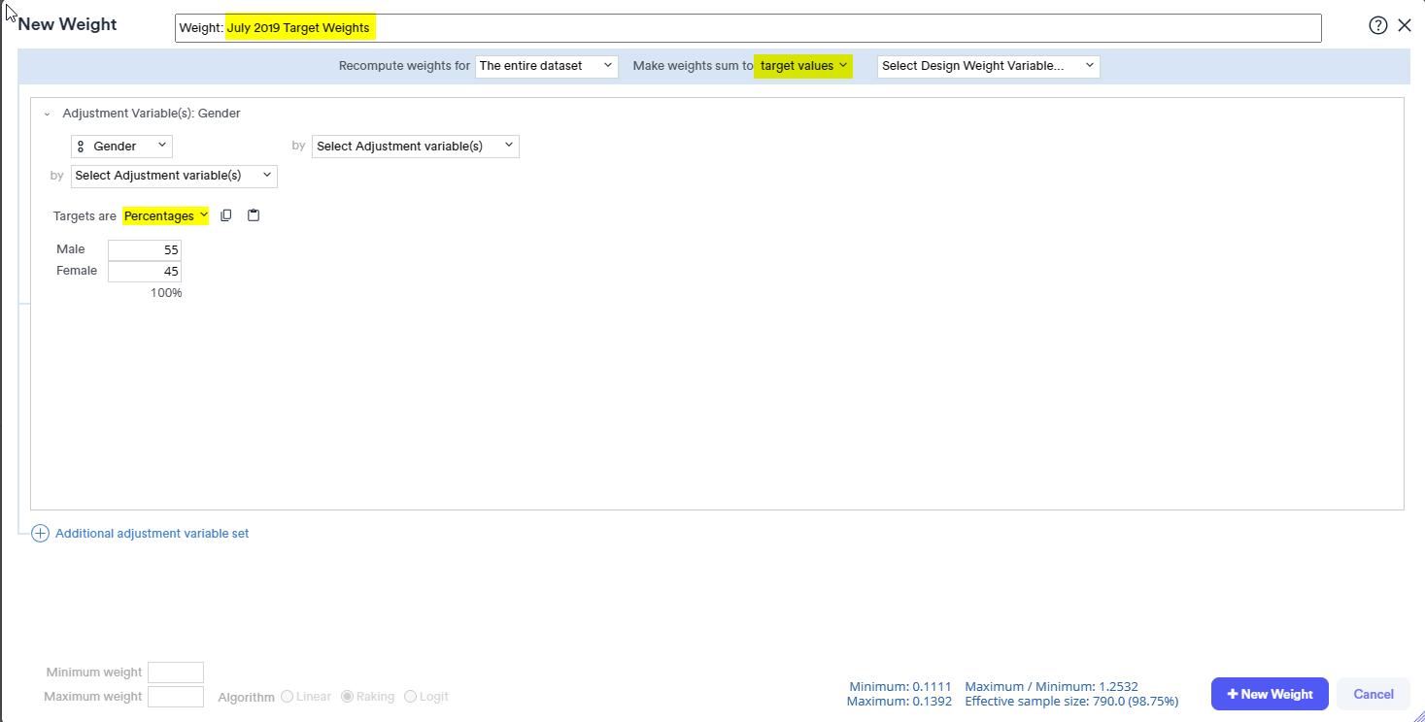Screen dimensions: 1425x722
Task: Click the 'Male' row label
Action: pos(71,249)
